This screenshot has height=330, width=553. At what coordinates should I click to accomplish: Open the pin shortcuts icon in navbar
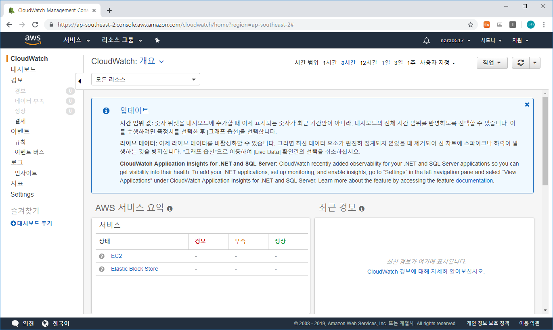(x=157, y=40)
